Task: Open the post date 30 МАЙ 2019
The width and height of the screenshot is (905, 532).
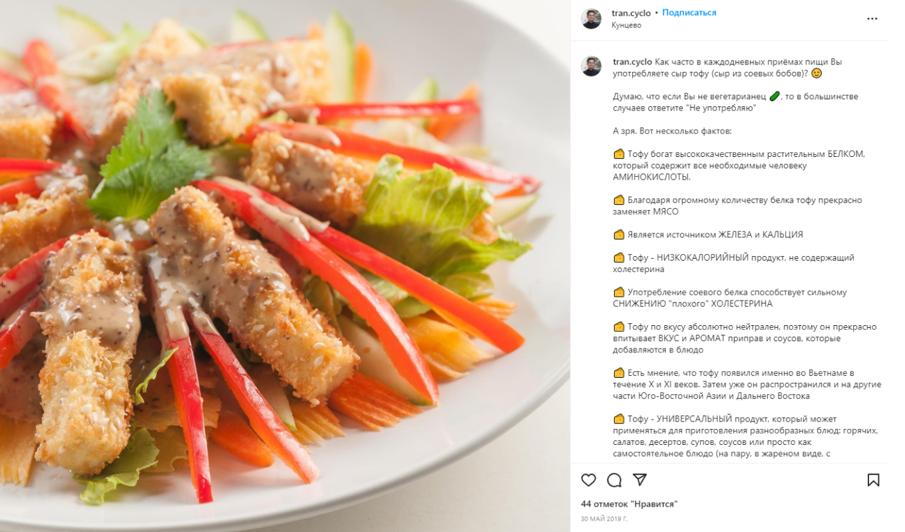Action: click(x=604, y=519)
